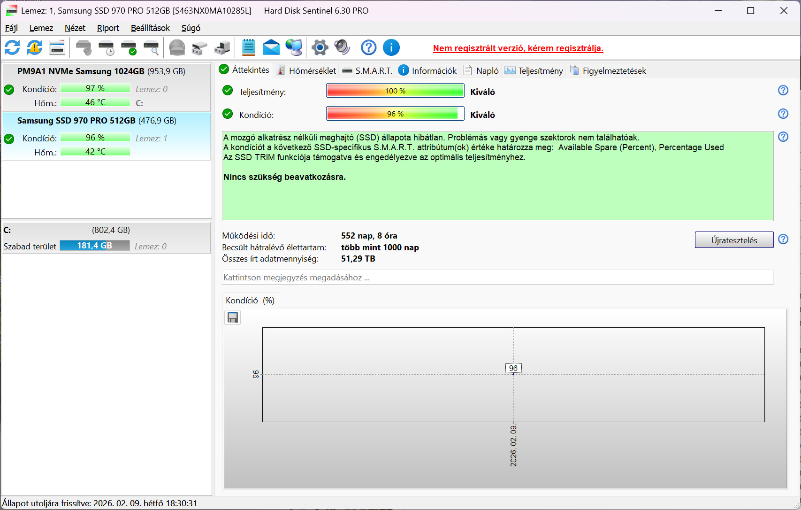The image size is (801, 510).
Task: Click the 'több mint 1000 nap' lifetime value
Action: pos(380,247)
